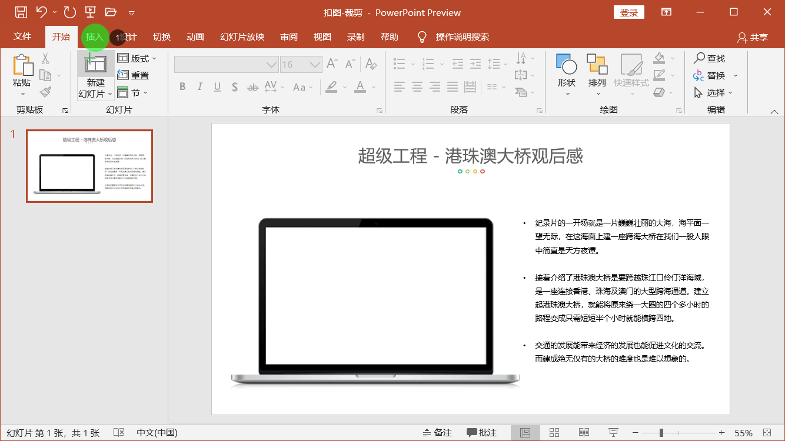785x441 pixels.
Task: Open the 形状 shapes gallery button
Action: click(567, 75)
